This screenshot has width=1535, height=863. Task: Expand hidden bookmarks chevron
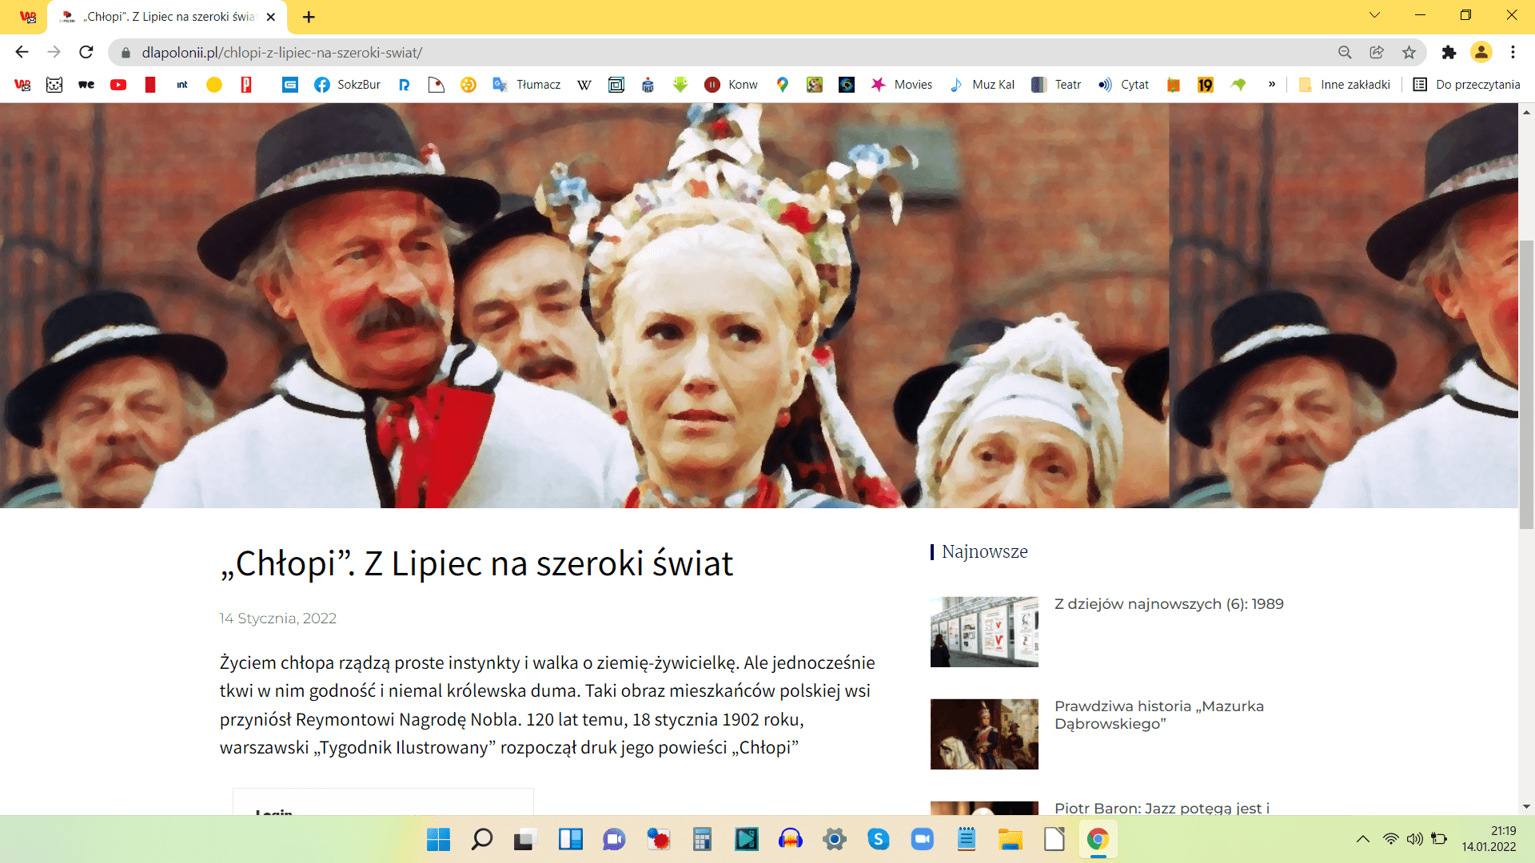(1271, 85)
